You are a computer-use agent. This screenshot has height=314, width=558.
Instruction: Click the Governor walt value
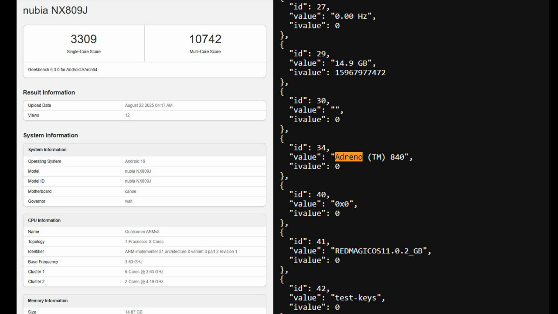tap(128, 201)
